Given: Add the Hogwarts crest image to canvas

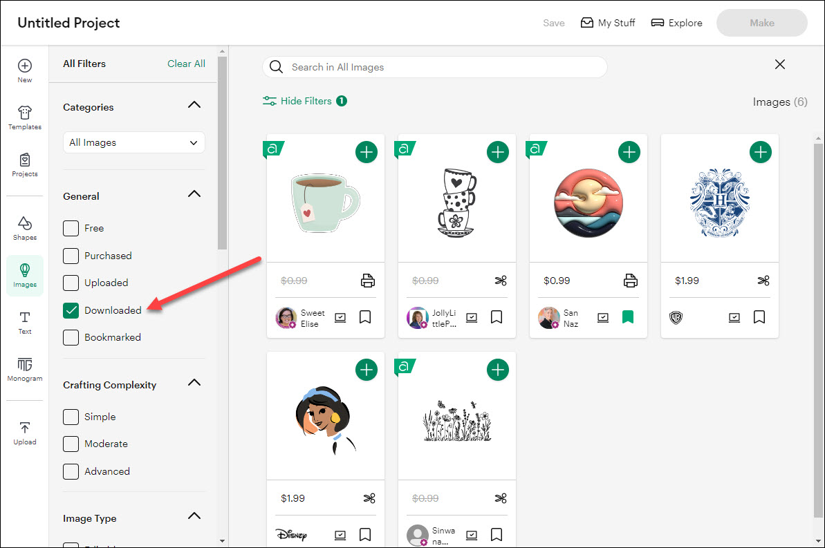Looking at the screenshot, I should pos(760,153).
